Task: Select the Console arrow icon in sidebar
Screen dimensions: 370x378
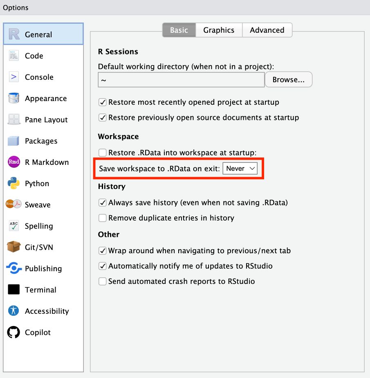Action: click(14, 77)
